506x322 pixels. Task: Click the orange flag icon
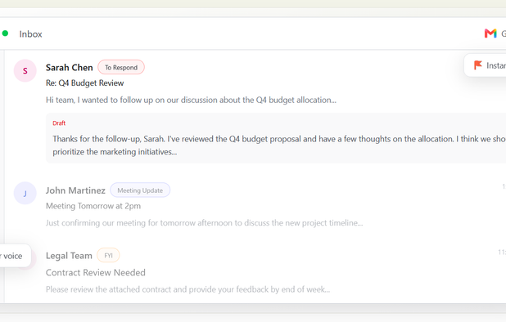coord(477,65)
